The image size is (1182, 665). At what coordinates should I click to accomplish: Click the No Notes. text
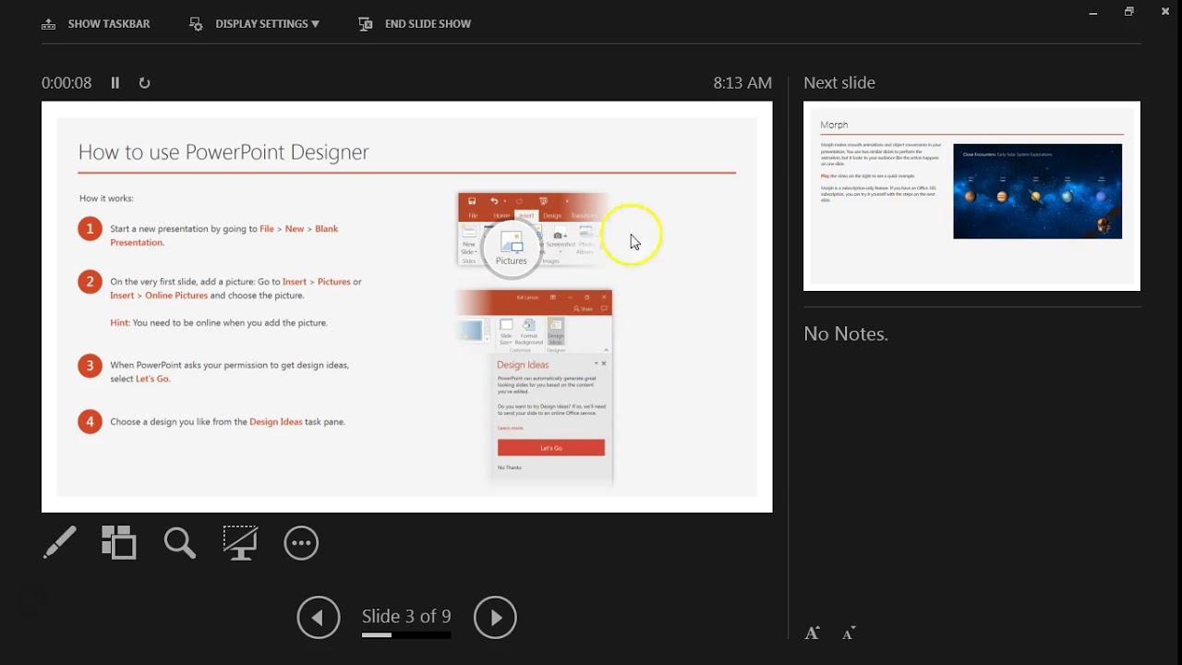846,333
